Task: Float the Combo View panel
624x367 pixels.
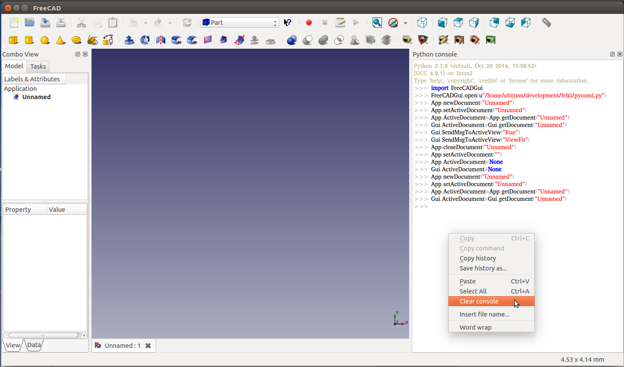Action: [78, 54]
